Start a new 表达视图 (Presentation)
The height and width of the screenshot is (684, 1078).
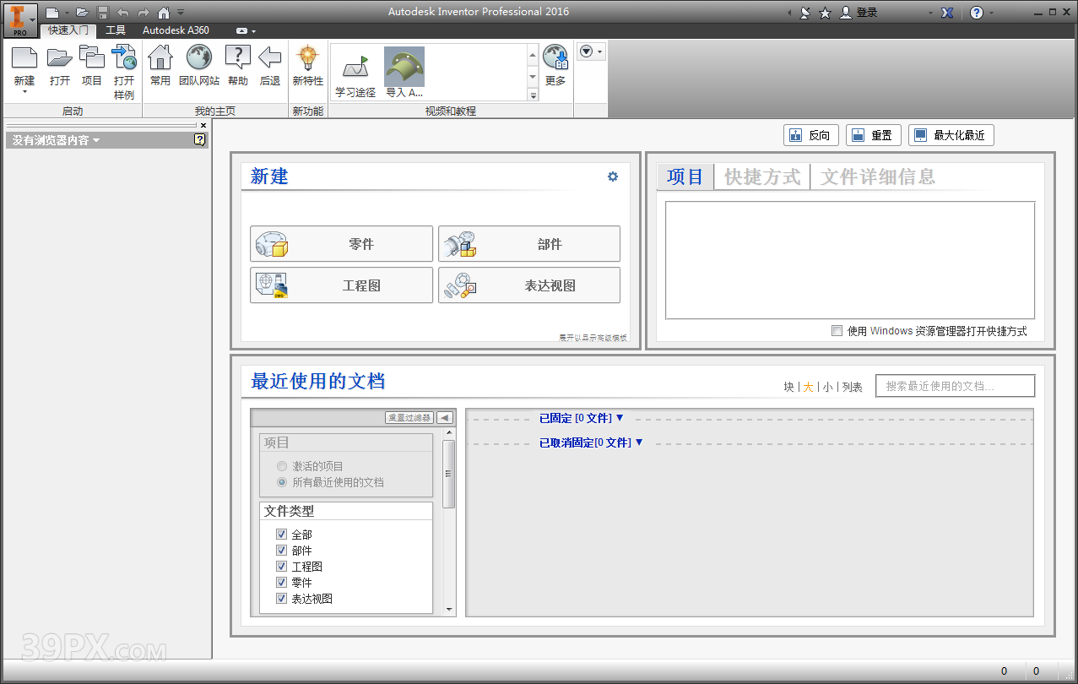[528, 285]
